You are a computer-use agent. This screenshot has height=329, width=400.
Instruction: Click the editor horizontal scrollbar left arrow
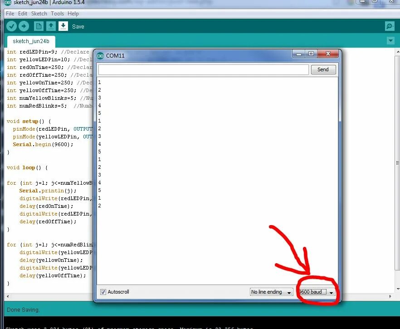pyautogui.click(x=8, y=296)
